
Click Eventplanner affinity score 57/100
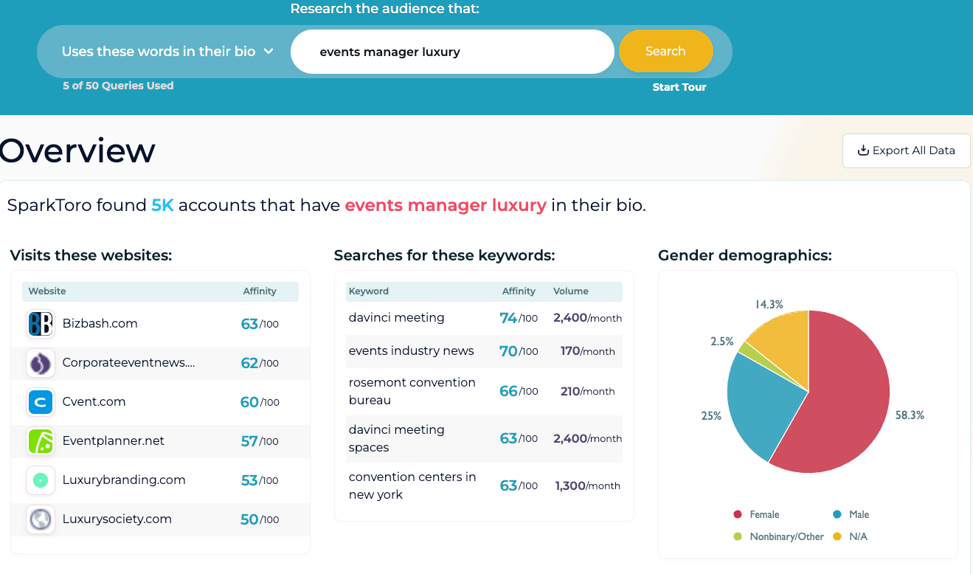[x=260, y=441]
